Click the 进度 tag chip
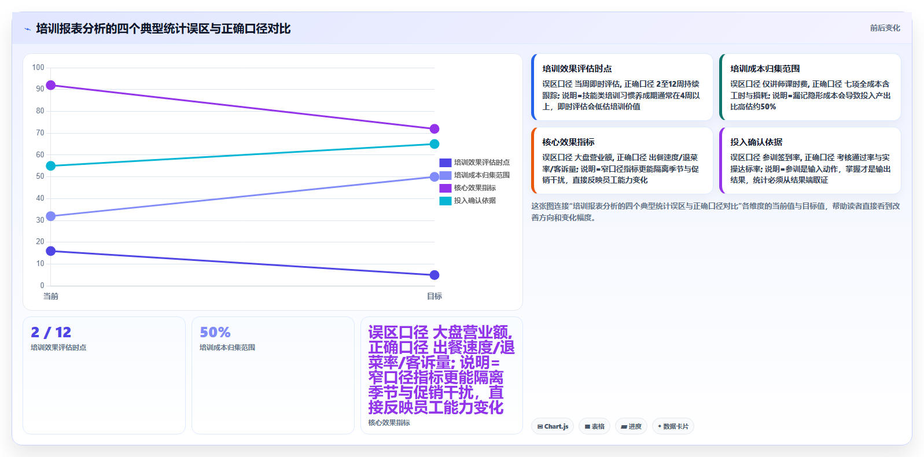924x457 pixels. click(631, 426)
